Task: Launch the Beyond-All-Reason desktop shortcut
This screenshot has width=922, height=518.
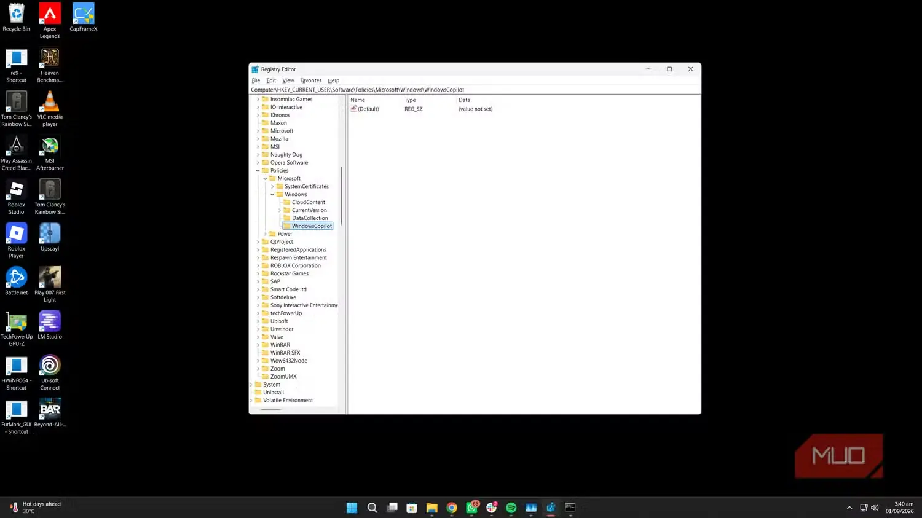Action: (x=50, y=413)
